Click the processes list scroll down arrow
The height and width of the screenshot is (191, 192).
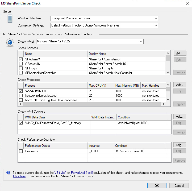pos(168,100)
